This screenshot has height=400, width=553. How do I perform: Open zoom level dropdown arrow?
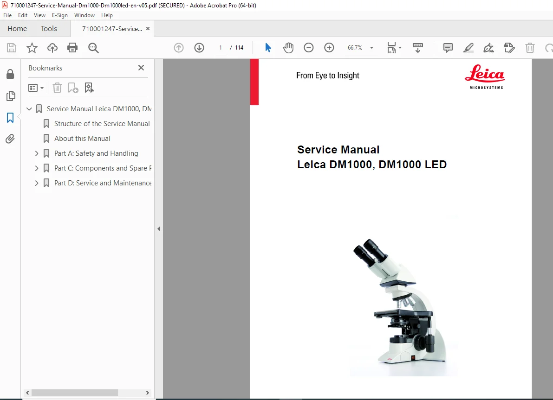(x=371, y=48)
